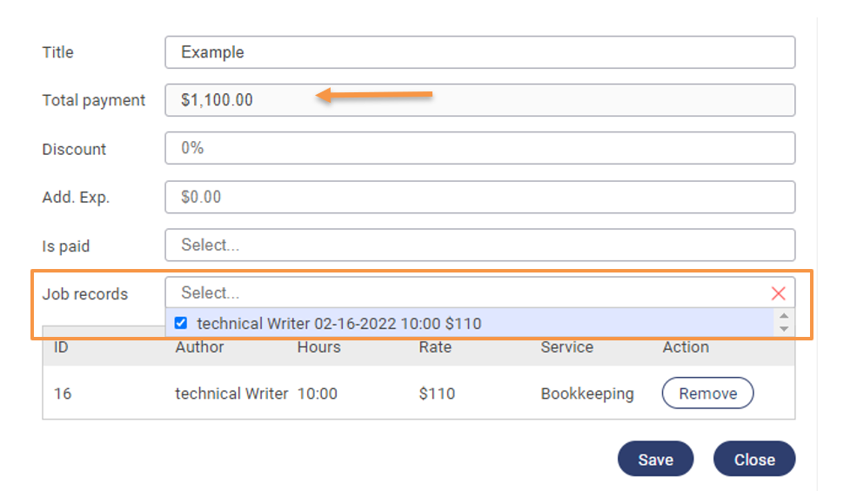Click the Rate column header

[435, 347]
